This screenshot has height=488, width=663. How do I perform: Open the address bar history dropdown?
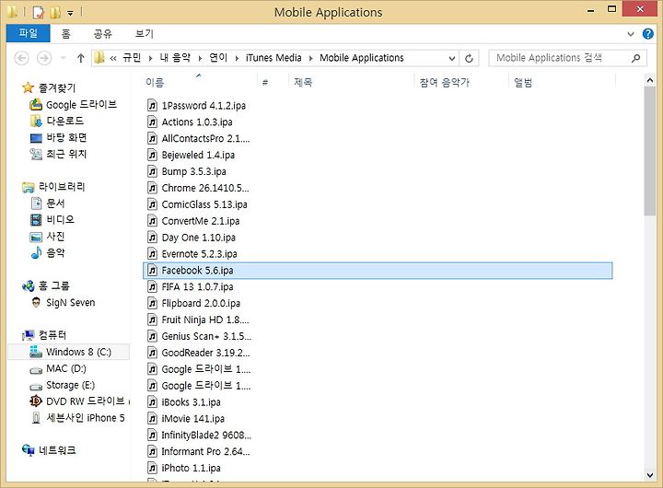pyautogui.click(x=451, y=58)
